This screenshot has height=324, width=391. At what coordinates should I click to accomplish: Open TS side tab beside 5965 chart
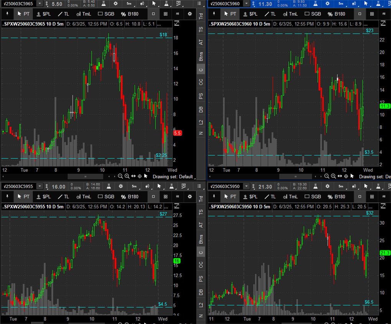click(x=201, y=30)
